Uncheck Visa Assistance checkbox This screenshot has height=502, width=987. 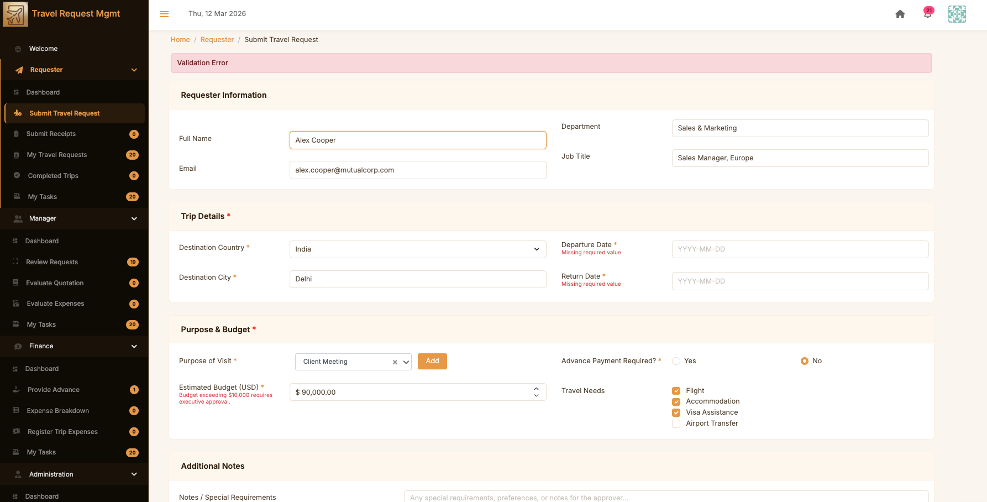pos(676,412)
